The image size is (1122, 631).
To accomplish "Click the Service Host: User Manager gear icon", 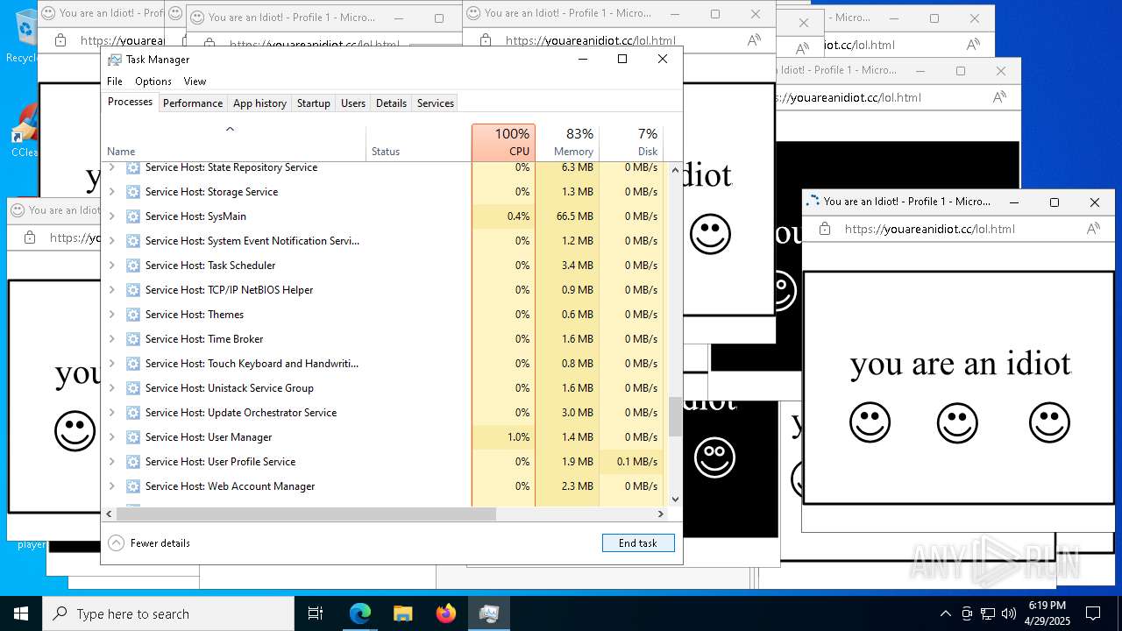I will tap(133, 437).
